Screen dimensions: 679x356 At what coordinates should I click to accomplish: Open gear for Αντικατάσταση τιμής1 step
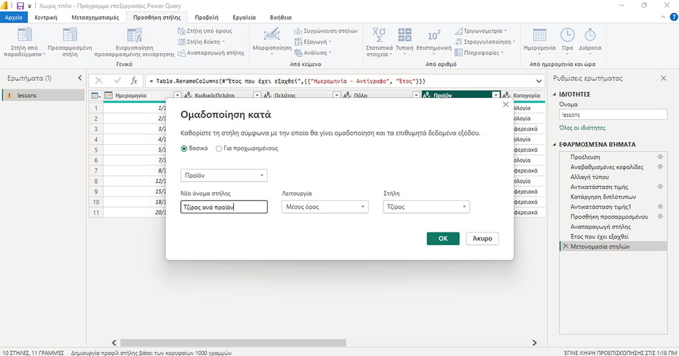pos(661,207)
